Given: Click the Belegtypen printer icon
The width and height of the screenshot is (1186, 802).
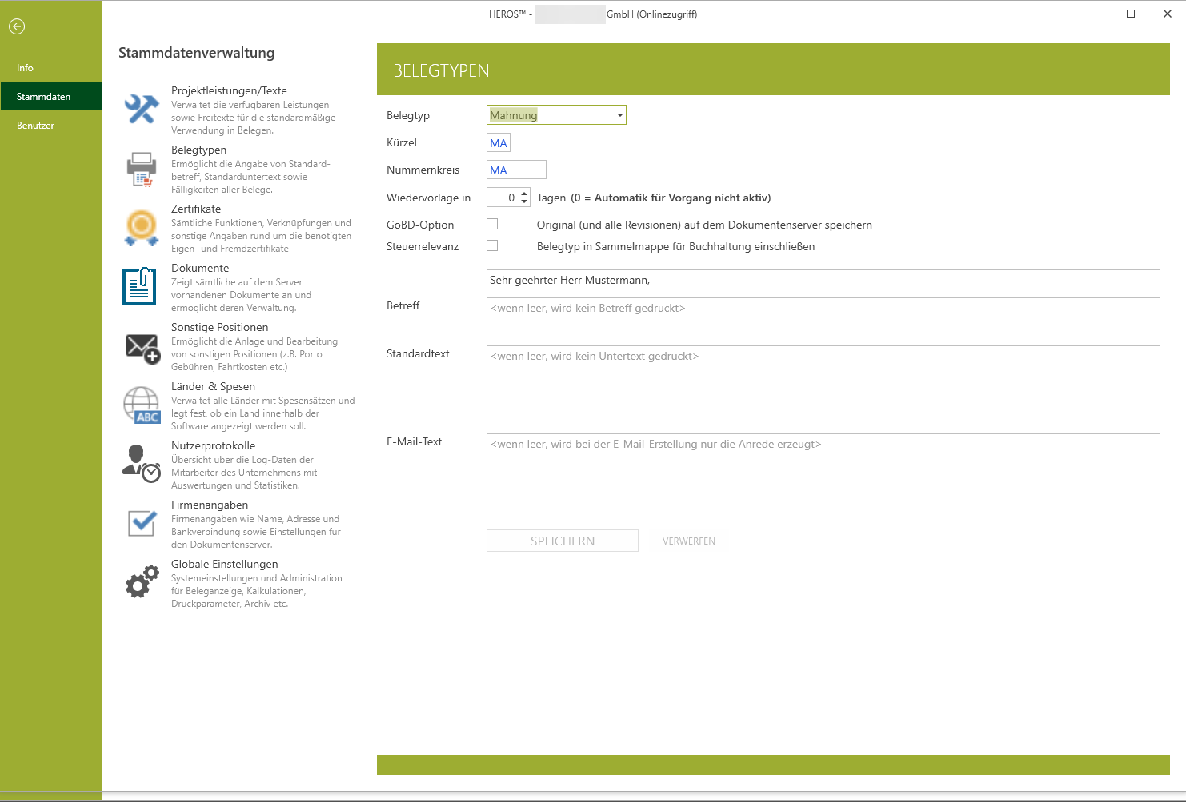Looking at the screenshot, I should [142, 169].
